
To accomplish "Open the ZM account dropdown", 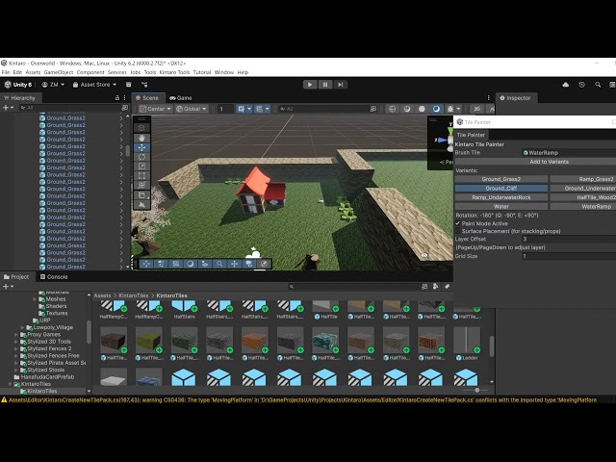I will tap(53, 85).
